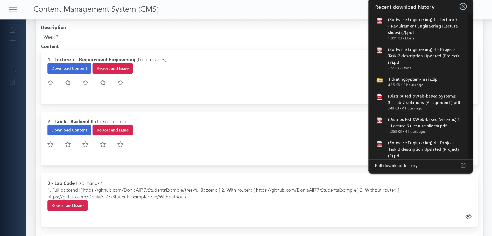Image resolution: width=492 pixels, height=236 pixels.
Task: Open Lab 7 solutions PDF download entry
Action: [424, 100]
